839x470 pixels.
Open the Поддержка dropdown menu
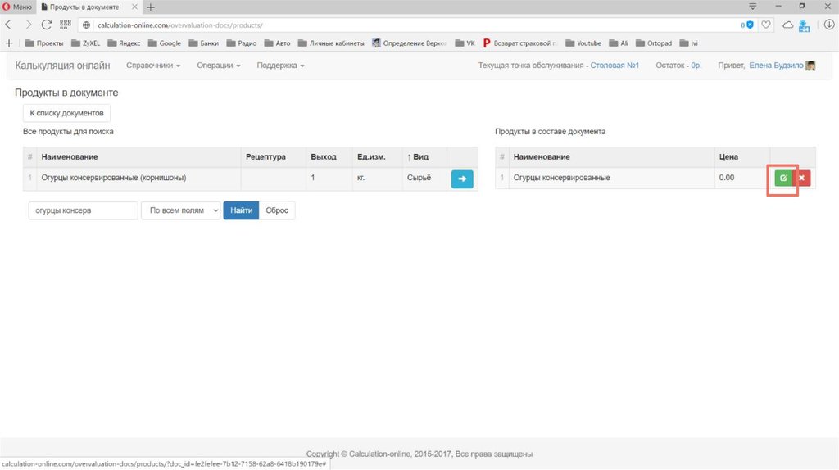click(280, 66)
